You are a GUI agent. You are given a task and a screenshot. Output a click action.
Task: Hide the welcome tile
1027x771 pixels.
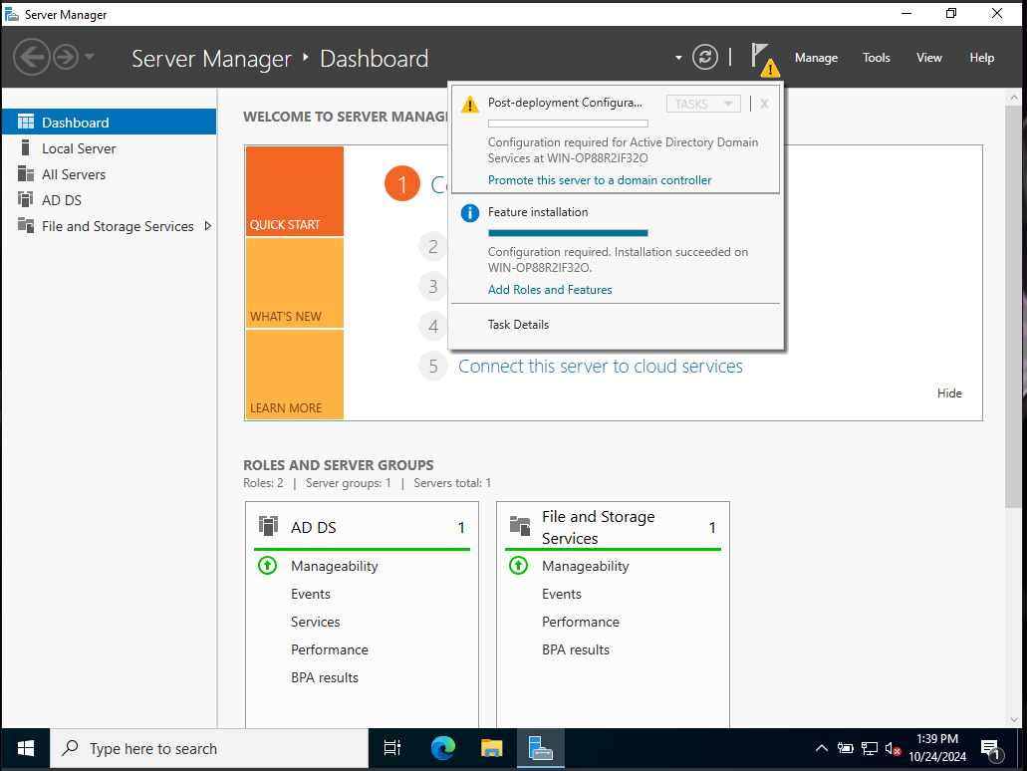coord(949,393)
